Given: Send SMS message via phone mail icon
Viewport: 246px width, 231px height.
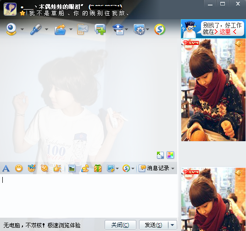Looking at the screenshot, I should coord(82,29).
